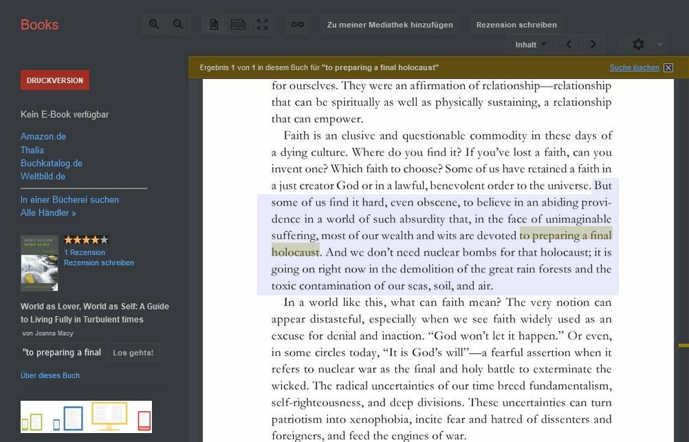
Task: Switch to two-page view icon
Action: (x=238, y=25)
